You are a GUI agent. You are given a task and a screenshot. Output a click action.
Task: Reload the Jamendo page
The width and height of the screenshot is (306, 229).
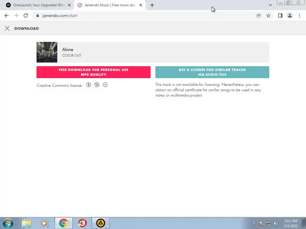(x=26, y=16)
